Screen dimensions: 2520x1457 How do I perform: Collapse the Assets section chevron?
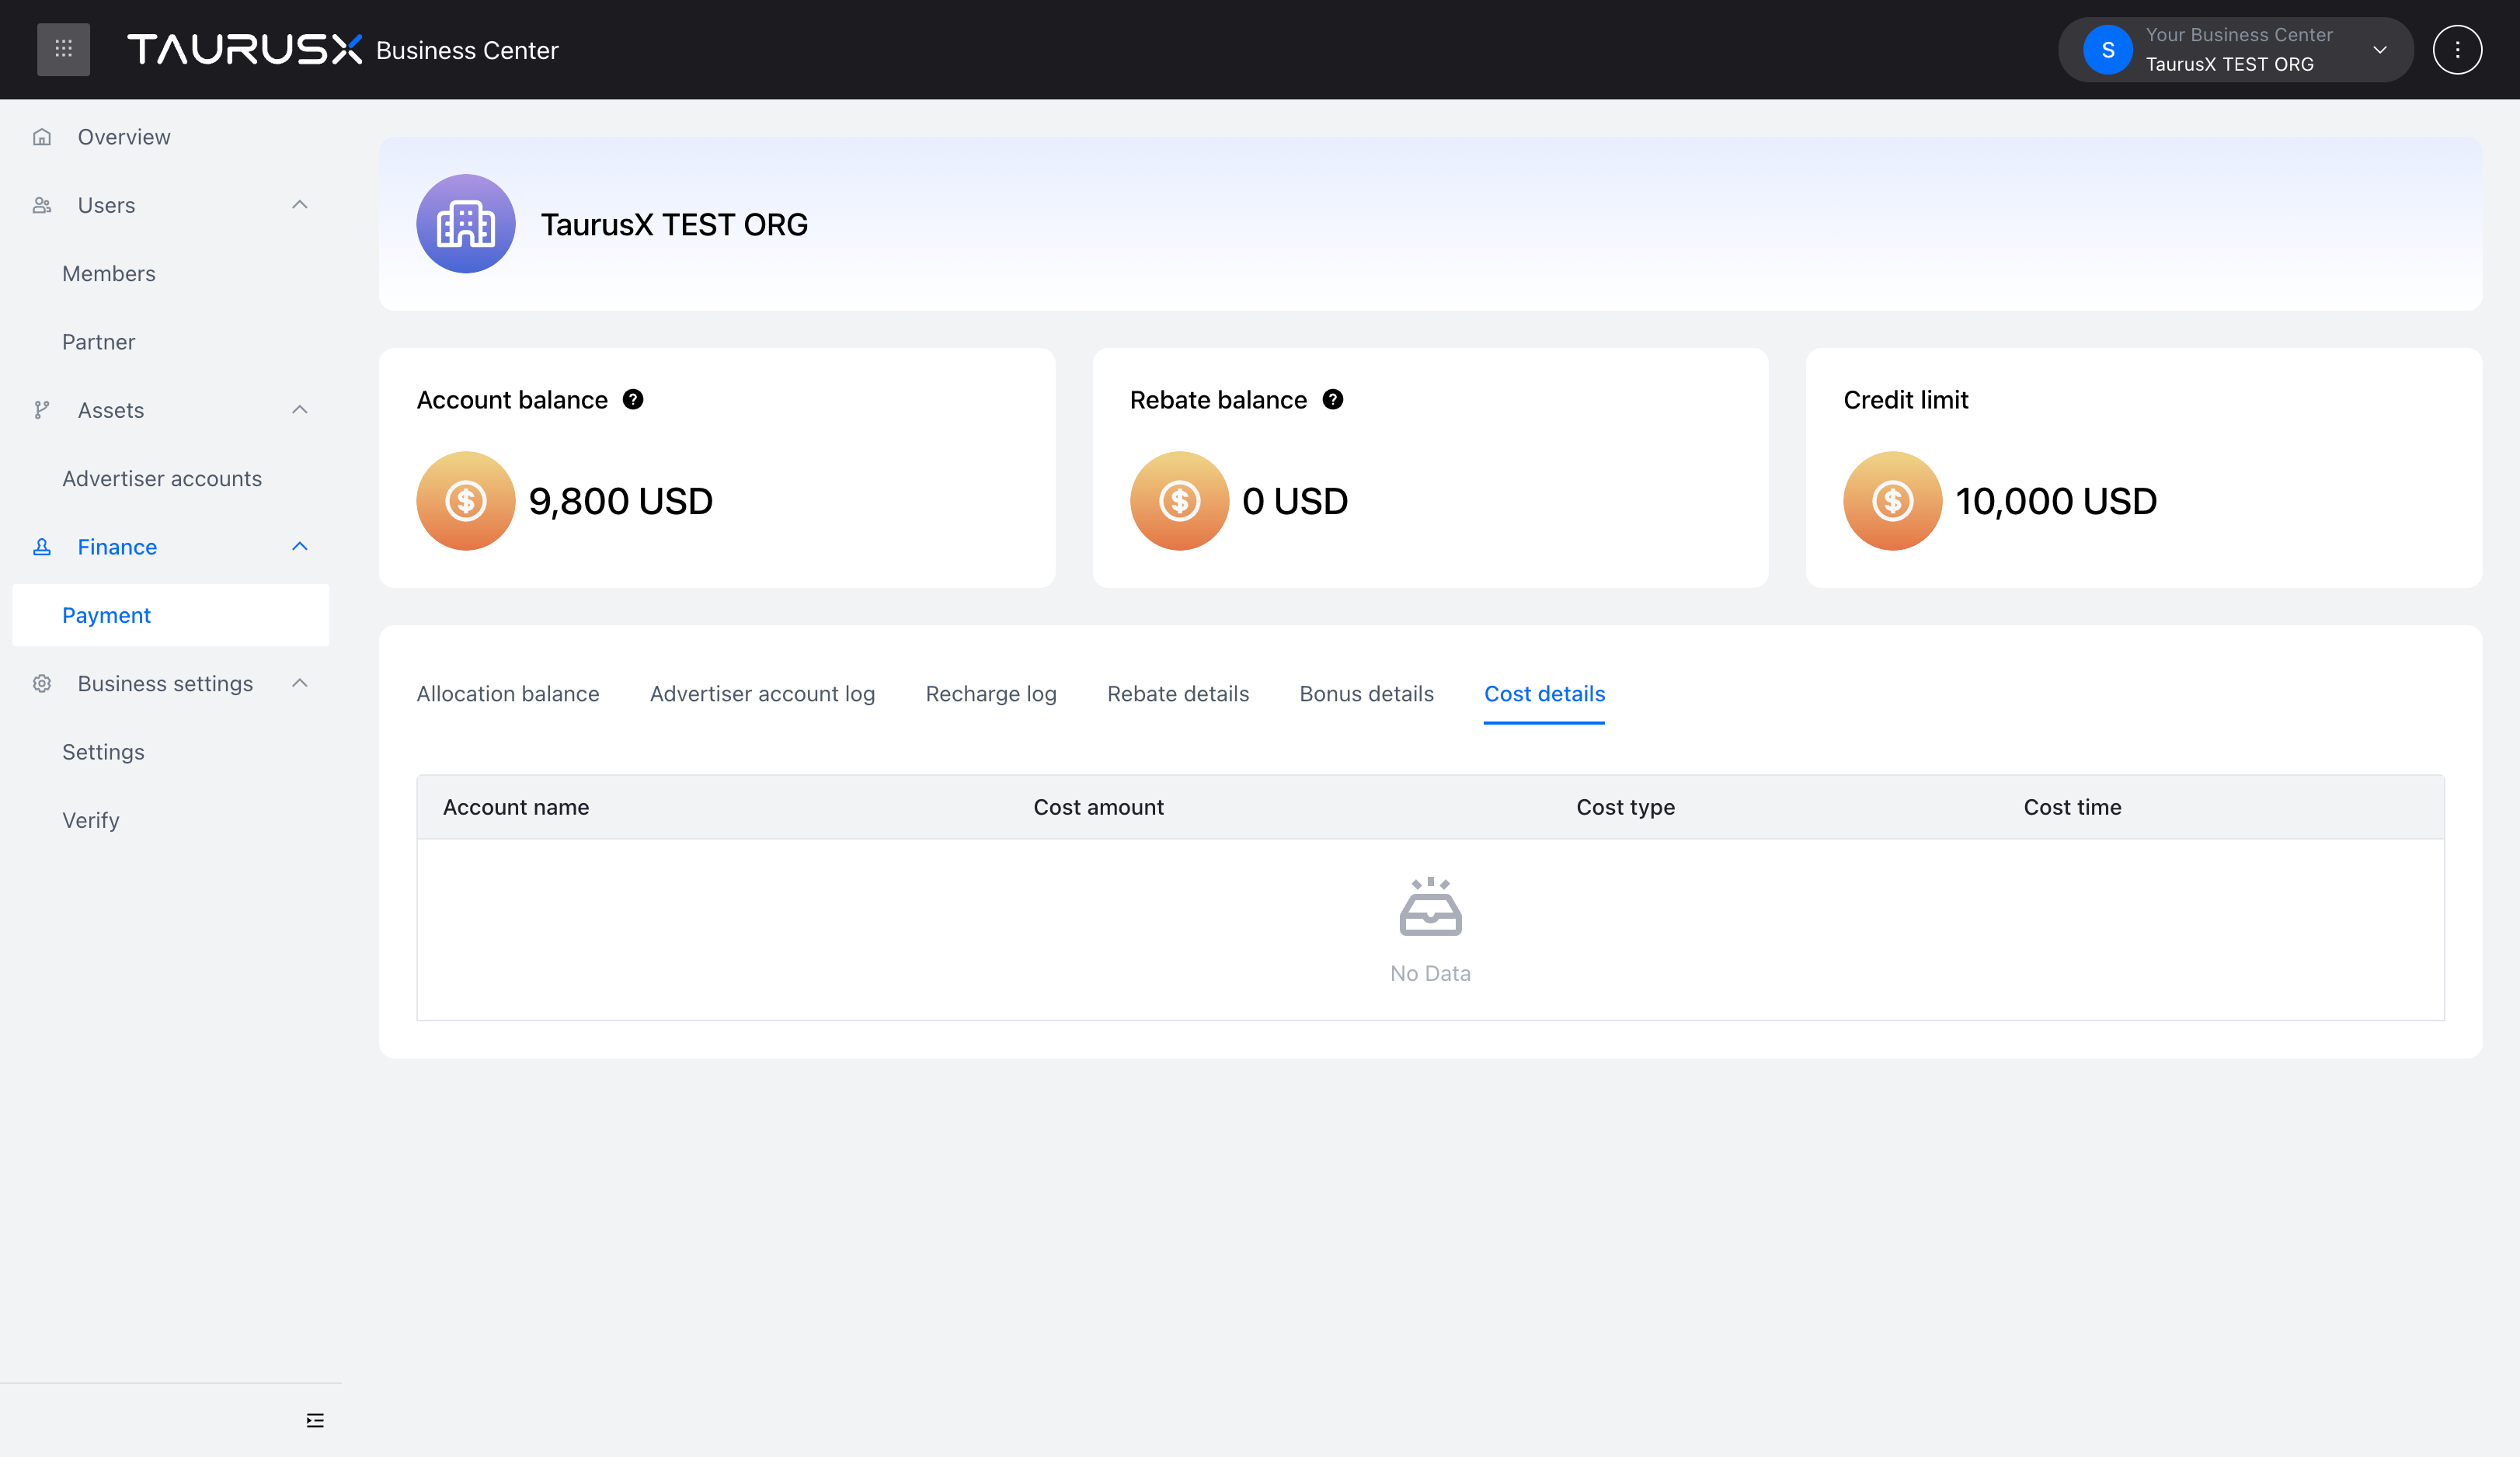[299, 410]
